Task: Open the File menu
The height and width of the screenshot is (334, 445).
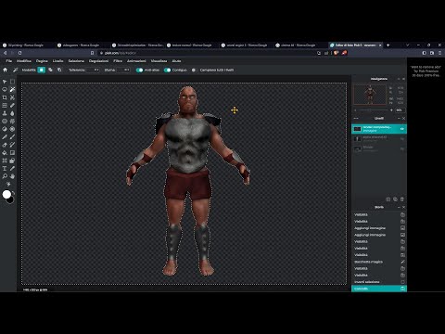Action: 9,61
